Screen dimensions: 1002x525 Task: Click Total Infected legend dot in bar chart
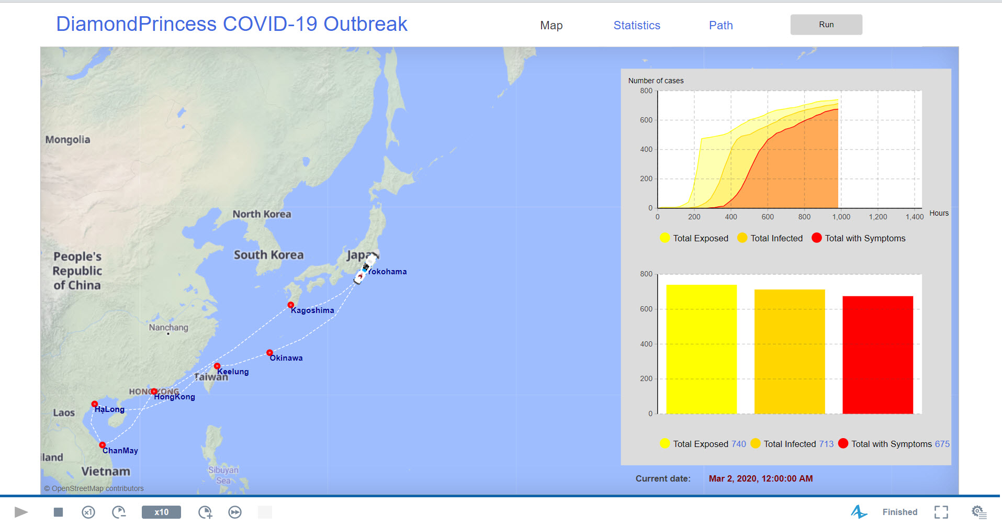[x=755, y=444]
